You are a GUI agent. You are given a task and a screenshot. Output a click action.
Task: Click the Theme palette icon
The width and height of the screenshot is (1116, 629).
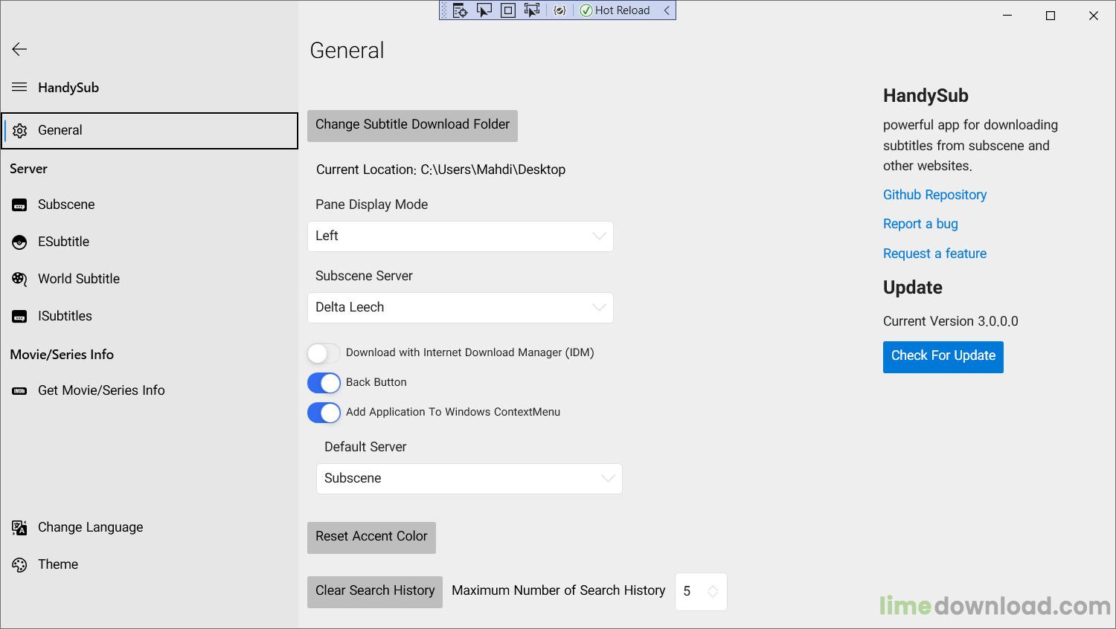click(20, 565)
